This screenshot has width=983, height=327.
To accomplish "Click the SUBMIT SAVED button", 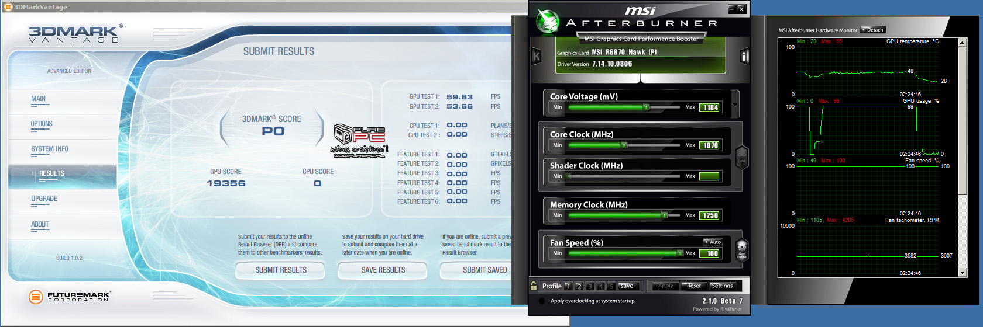I will pos(476,270).
